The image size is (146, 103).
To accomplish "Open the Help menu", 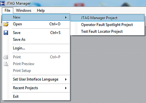I will point(41,10).
